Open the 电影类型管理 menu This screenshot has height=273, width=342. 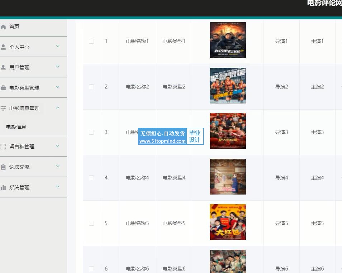pos(33,88)
